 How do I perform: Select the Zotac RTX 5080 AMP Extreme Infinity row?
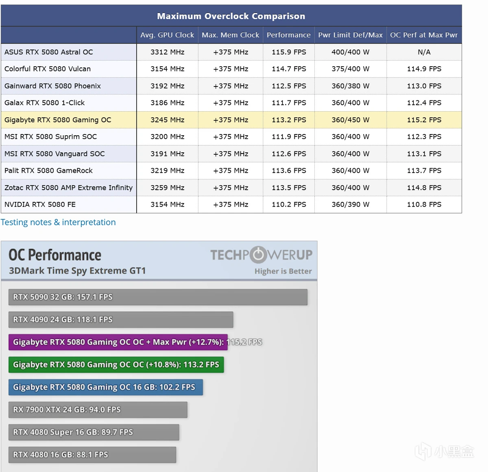(x=68, y=188)
